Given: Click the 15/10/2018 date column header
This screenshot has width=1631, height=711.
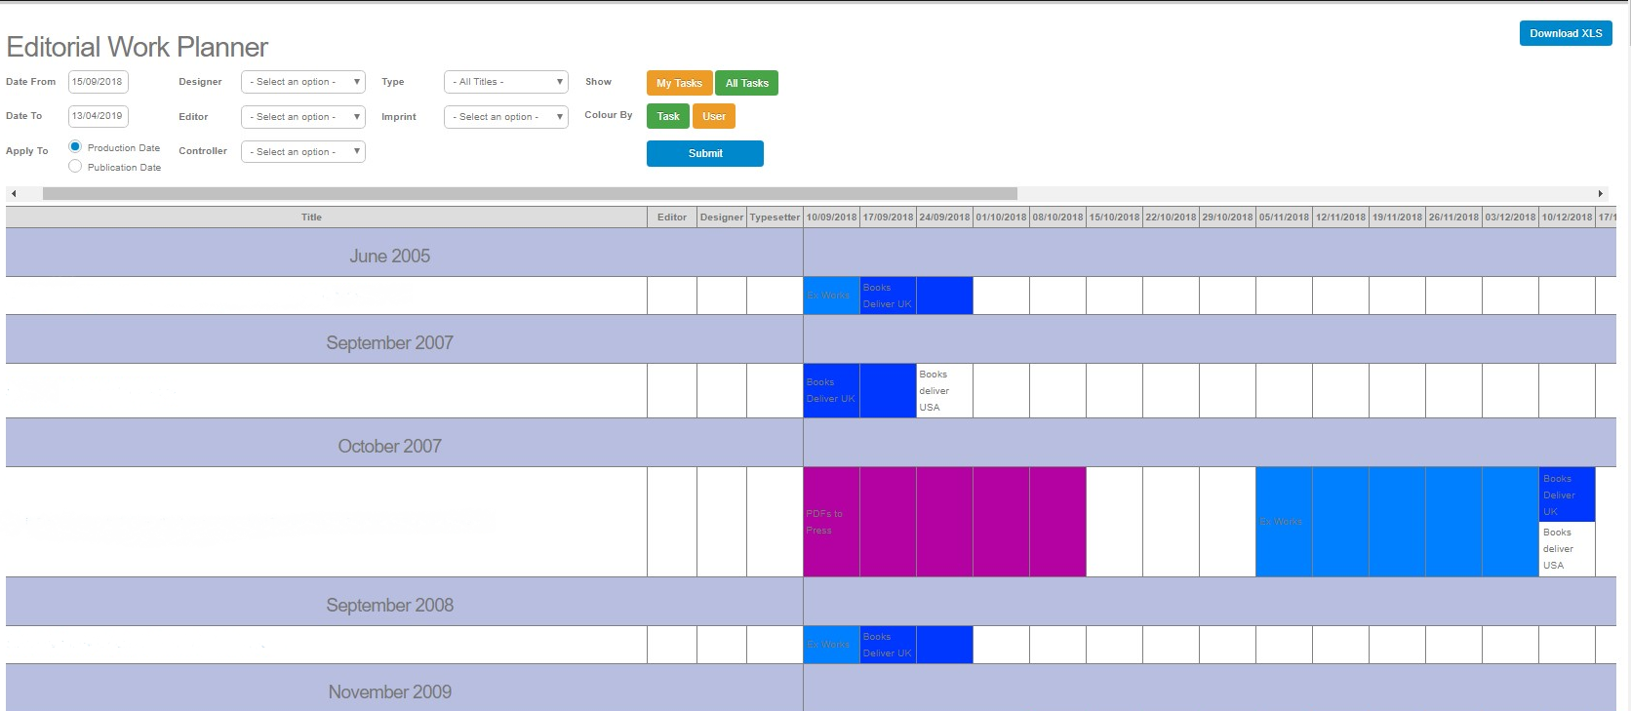Looking at the screenshot, I should [x=1114, y=217].
